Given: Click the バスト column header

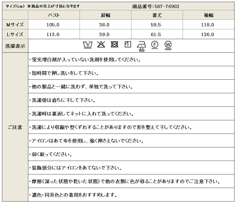Looking at the screenshot, I should 54,15.
